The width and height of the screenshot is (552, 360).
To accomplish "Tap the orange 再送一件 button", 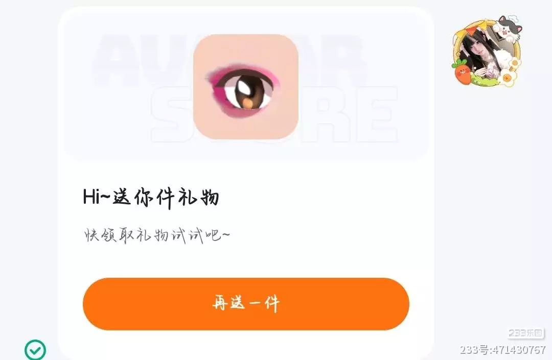I will 246,304.
